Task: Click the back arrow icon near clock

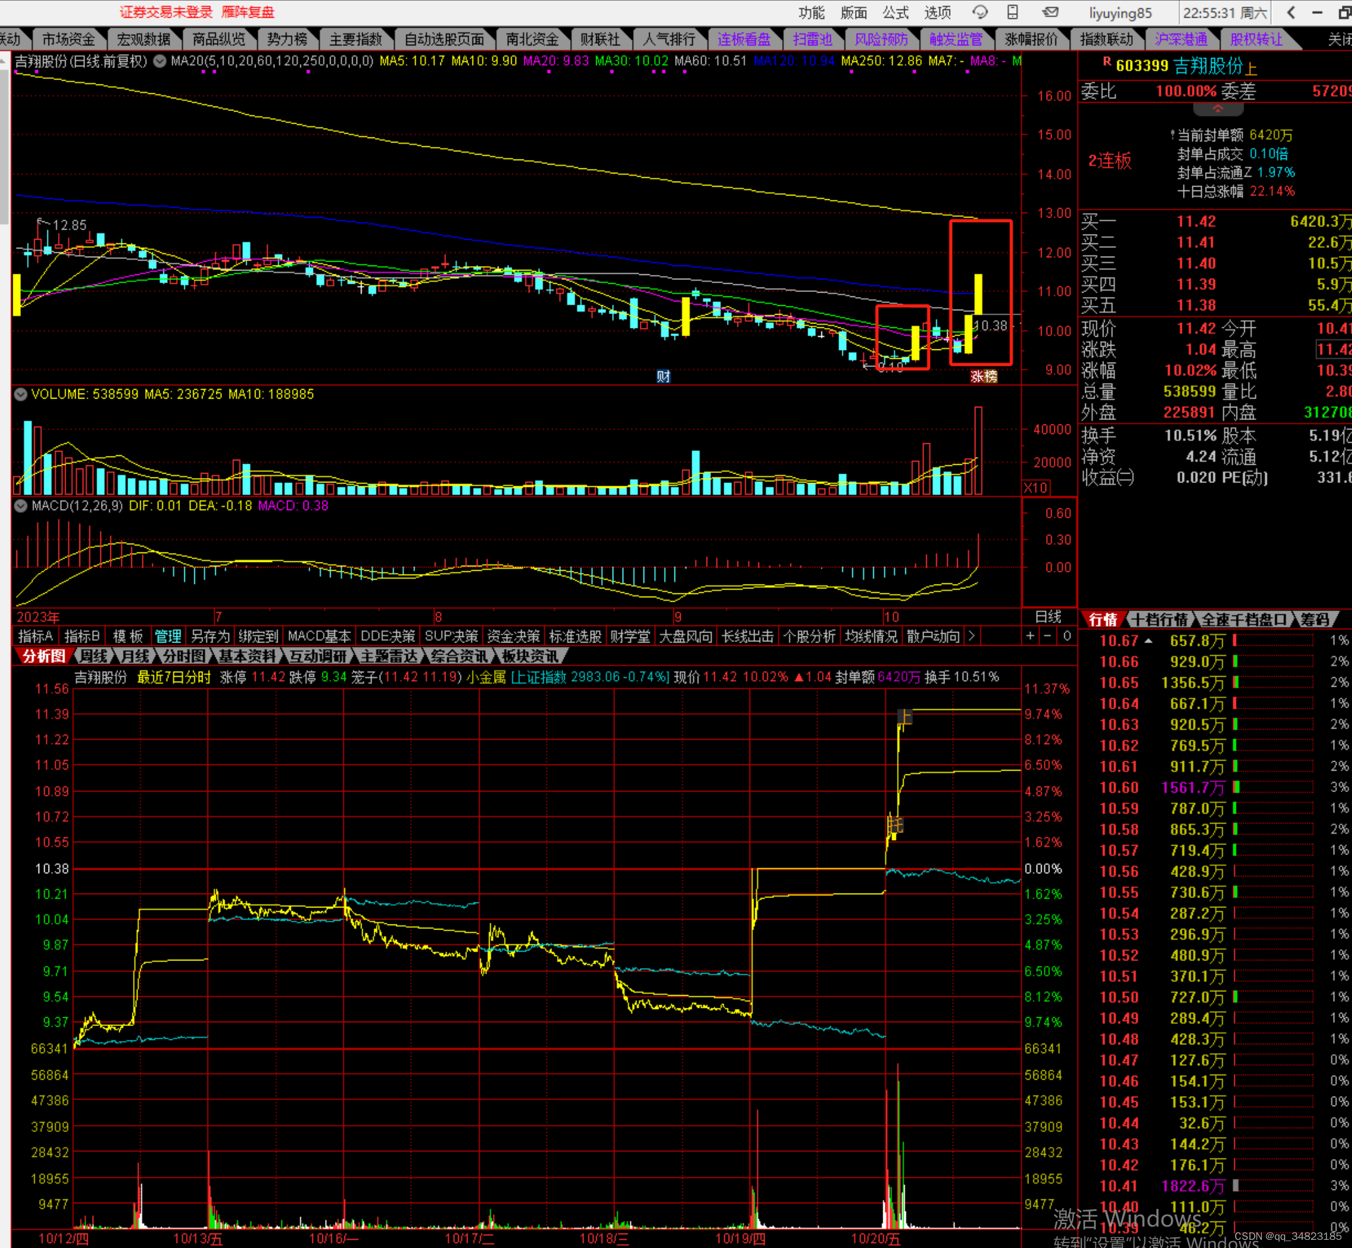Action: [x=1291, y=12]
